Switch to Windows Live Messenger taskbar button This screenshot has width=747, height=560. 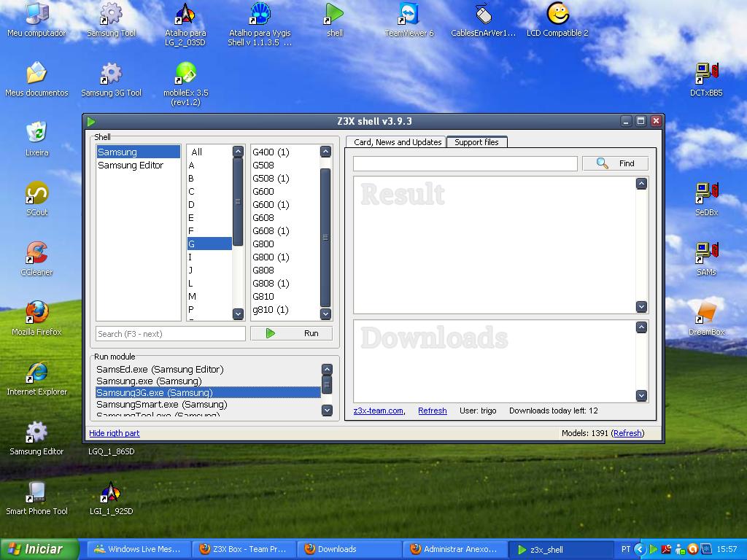click(139, 549)
